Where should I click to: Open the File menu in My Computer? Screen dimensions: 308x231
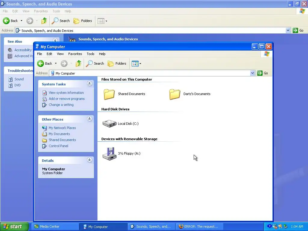click(x=39, y=54)
